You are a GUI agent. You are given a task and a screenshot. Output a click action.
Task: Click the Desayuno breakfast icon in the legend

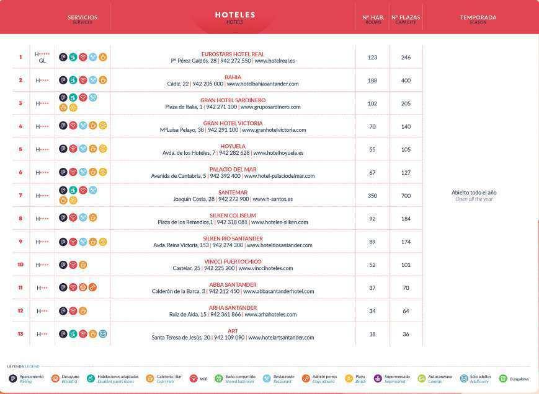(x=55, y=379)
